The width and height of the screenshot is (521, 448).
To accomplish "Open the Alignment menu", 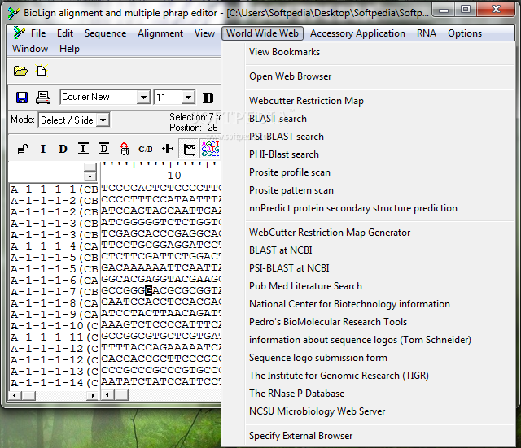I will click(160, 33).
